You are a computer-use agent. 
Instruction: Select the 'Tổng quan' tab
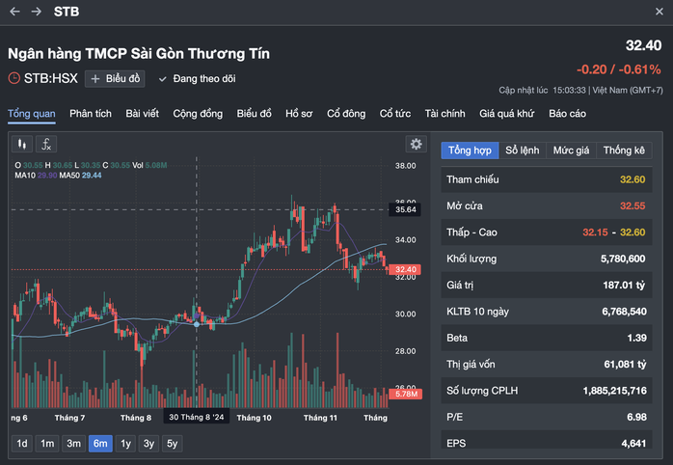pyautogui.click(x=31, y=114)
